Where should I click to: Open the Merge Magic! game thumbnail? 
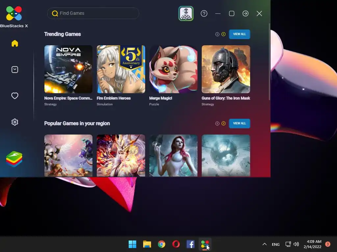tap(173, 69)
